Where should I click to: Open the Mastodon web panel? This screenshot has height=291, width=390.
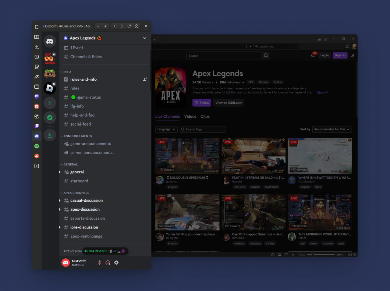(37, 96)
